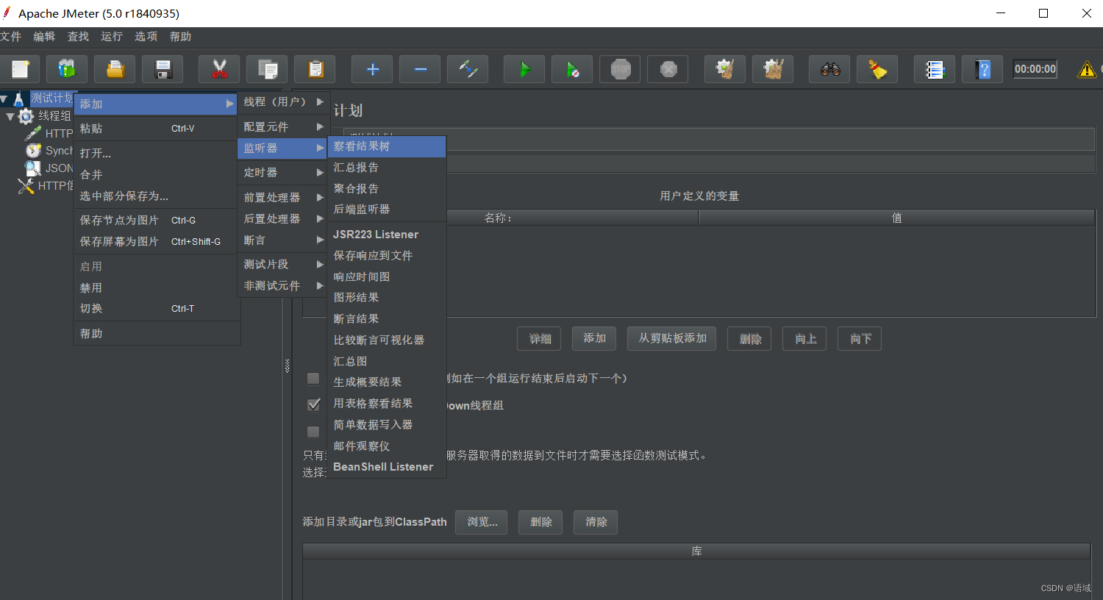Click the 浏览... button

coord(482,522)
